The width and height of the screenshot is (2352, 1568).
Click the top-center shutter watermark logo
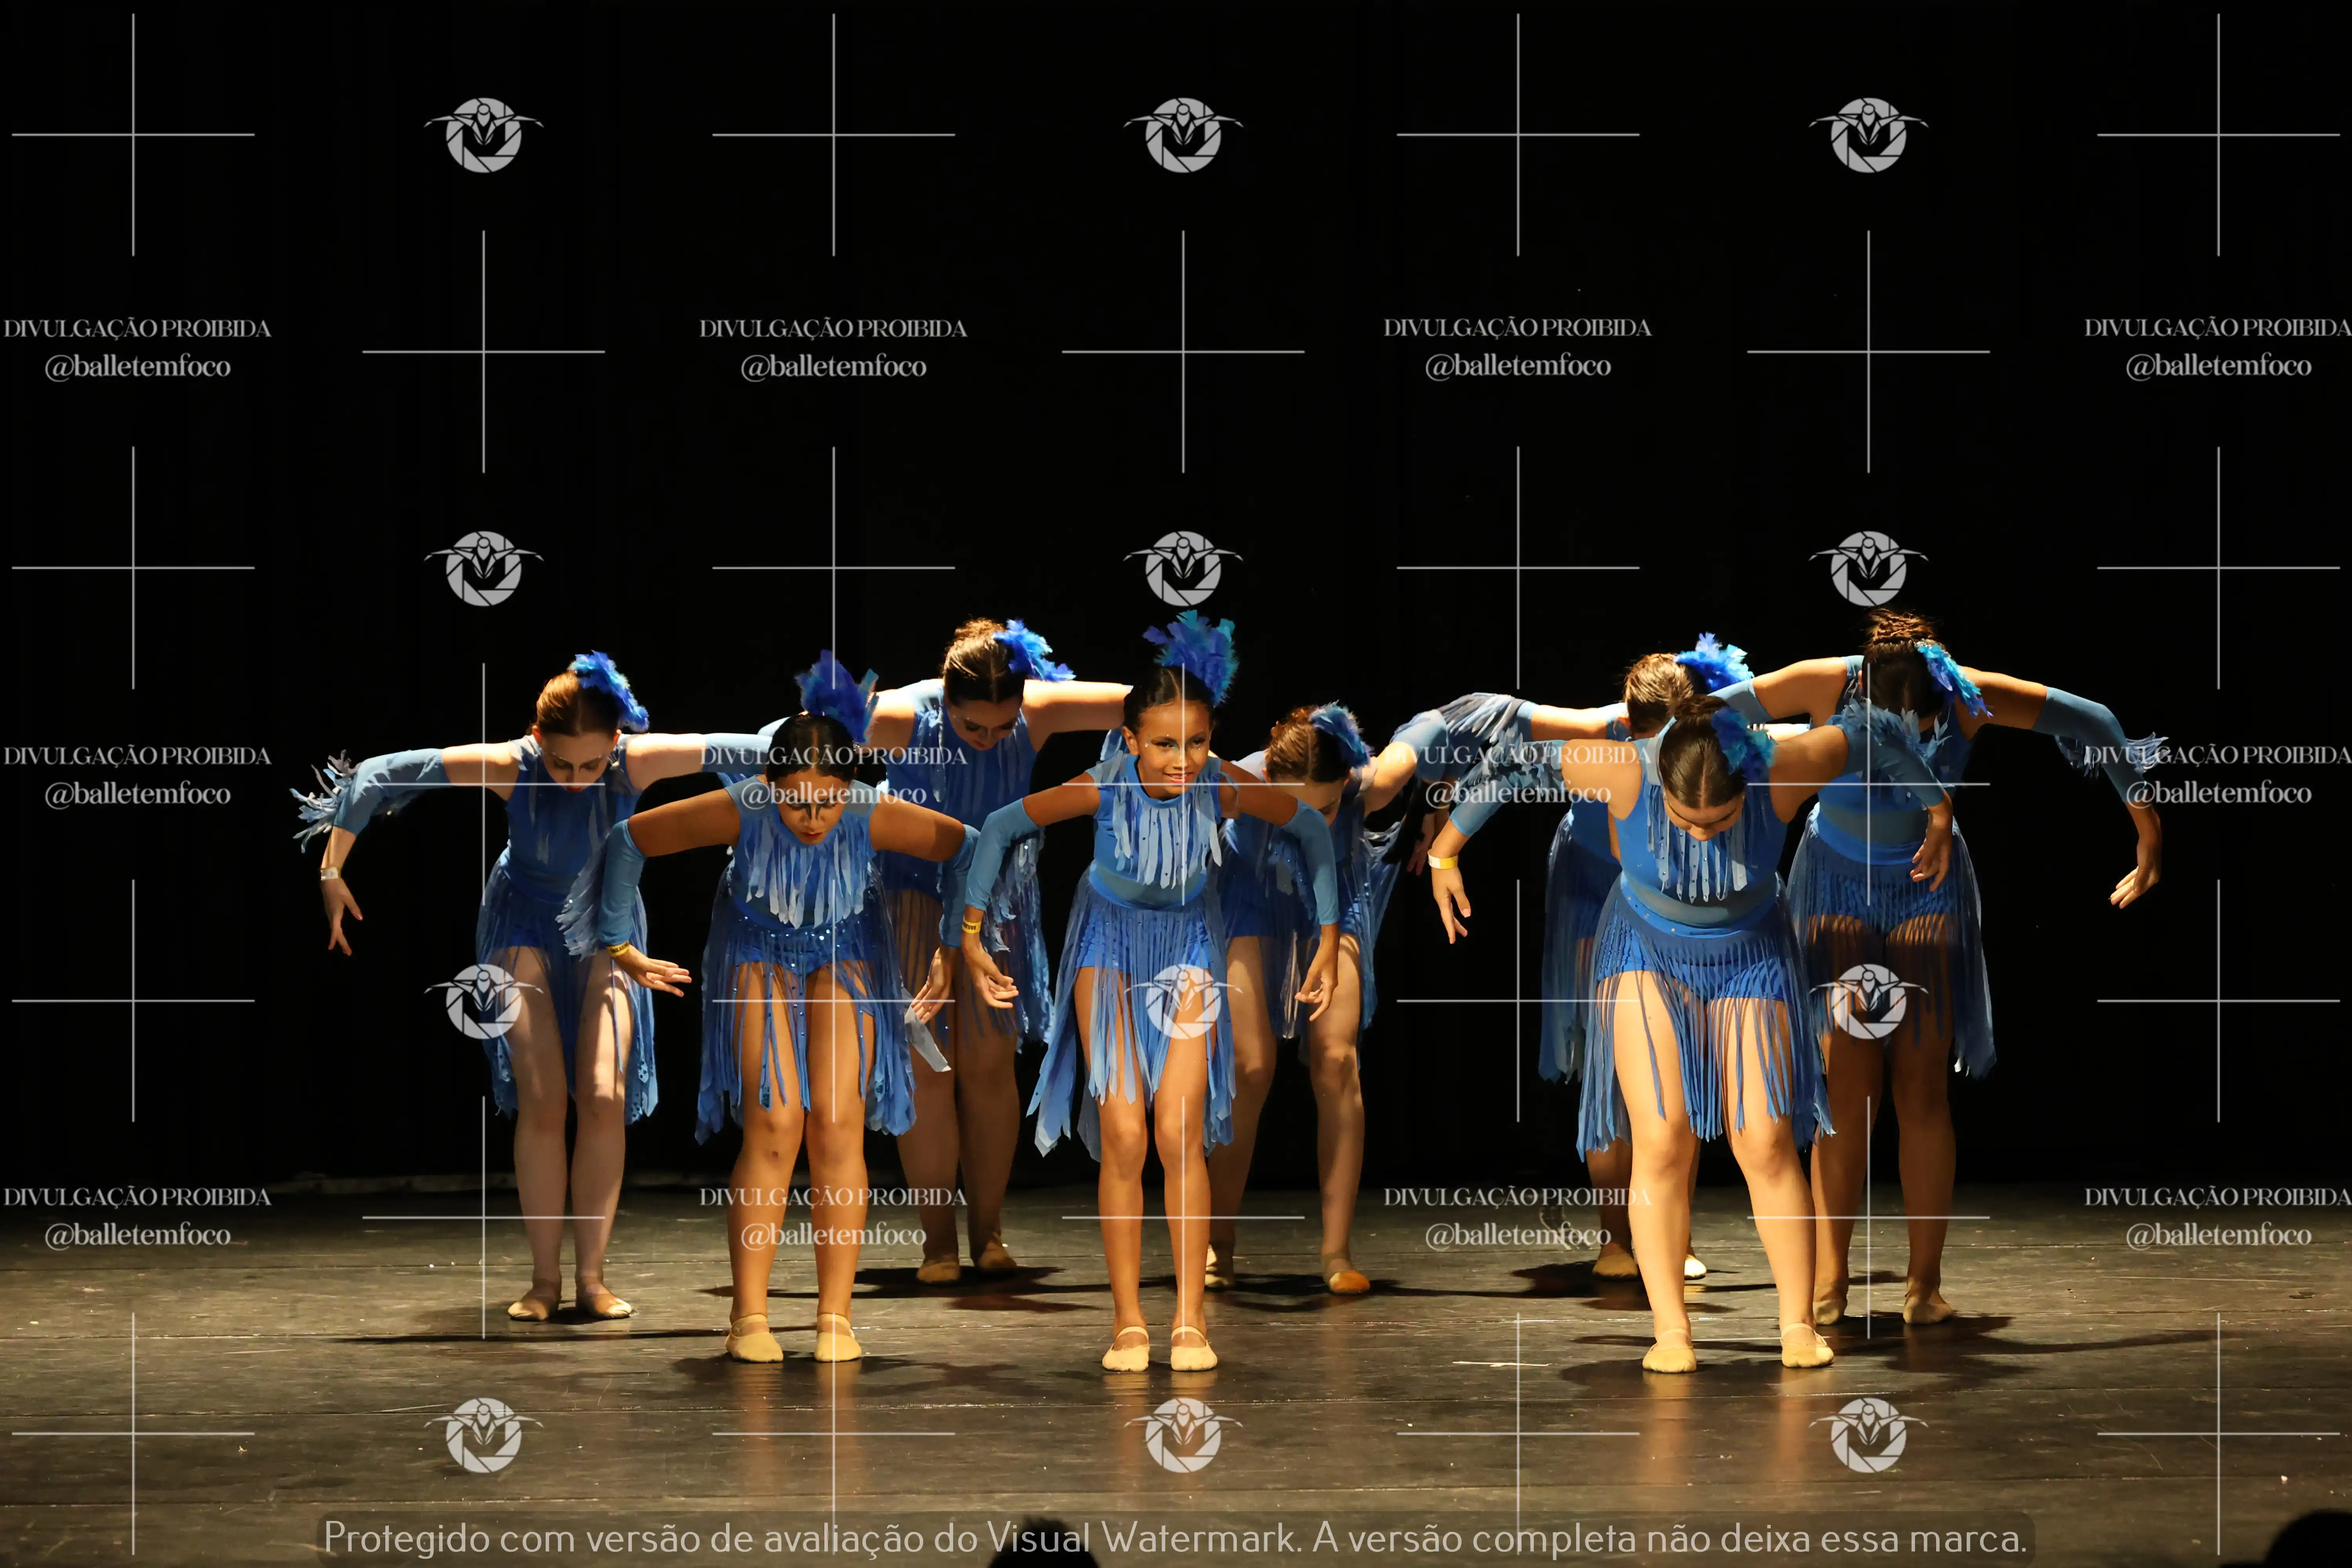pos(1183,135)
